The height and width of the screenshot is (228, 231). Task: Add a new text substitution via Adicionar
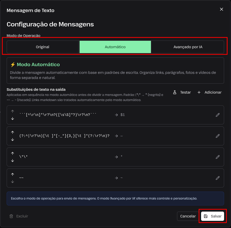point(210,92)
